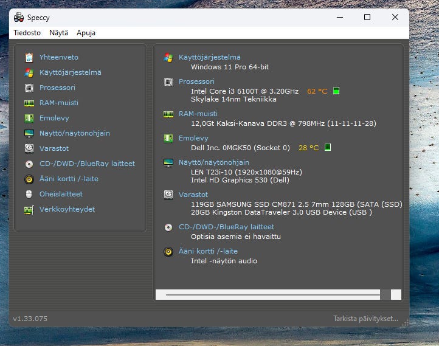Image resolution: width=439 pixels, height=346 pixels.
Task: Click the monitor icon beside sidebar Näyttö/näytönohjain
Action: pyautogui.click(x=29, y=133)
